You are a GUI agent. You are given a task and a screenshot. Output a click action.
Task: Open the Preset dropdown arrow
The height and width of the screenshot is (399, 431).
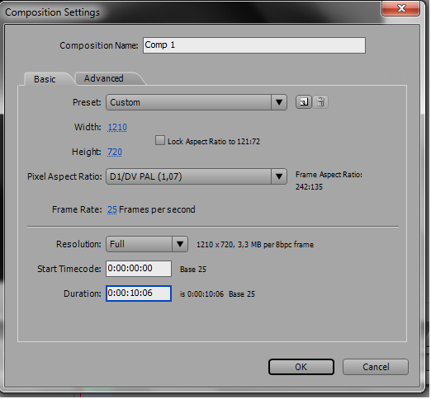coord(279,102)
